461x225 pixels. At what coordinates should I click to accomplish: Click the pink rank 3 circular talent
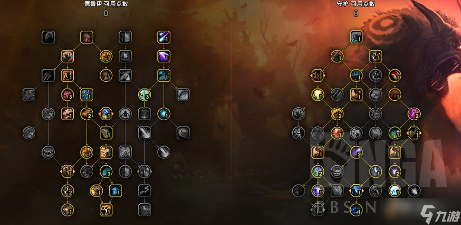pos(67,95)
